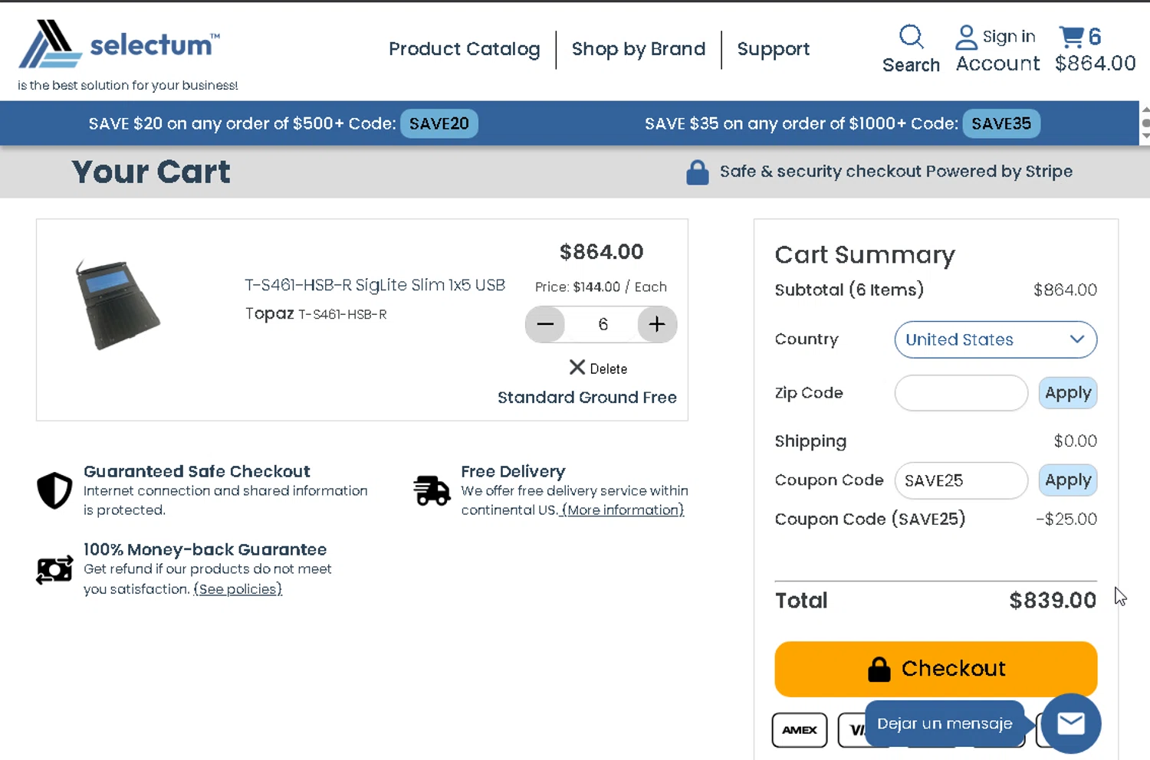Click the Selectum logo

(119, 44)
